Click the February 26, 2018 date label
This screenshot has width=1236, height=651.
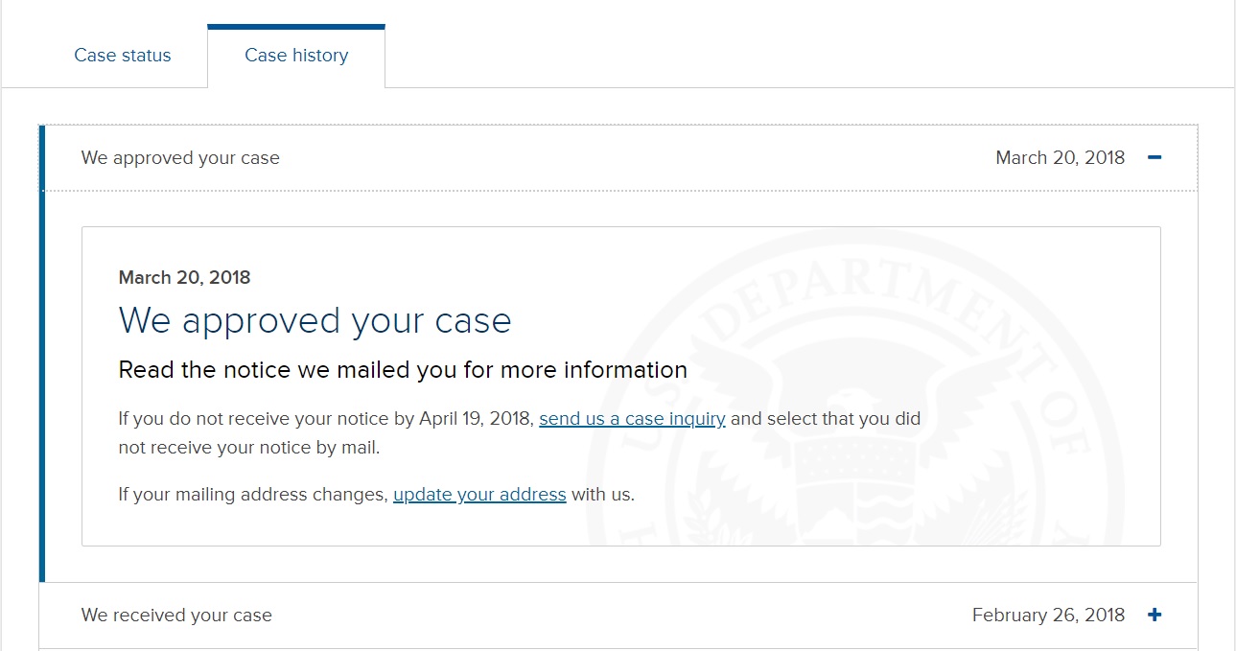tap(1049, 615)
